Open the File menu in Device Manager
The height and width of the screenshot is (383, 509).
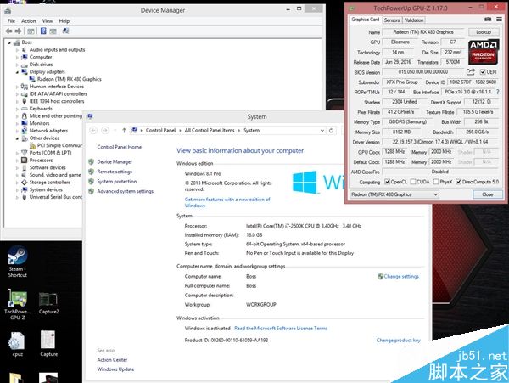(11, 20)
